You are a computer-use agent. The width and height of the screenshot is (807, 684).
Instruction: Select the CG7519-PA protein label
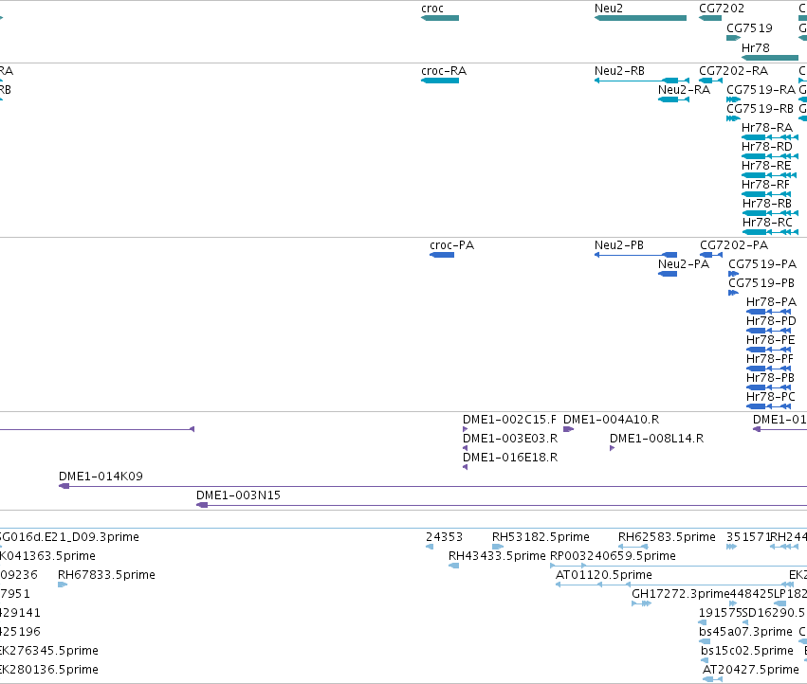tap(762, 263)
